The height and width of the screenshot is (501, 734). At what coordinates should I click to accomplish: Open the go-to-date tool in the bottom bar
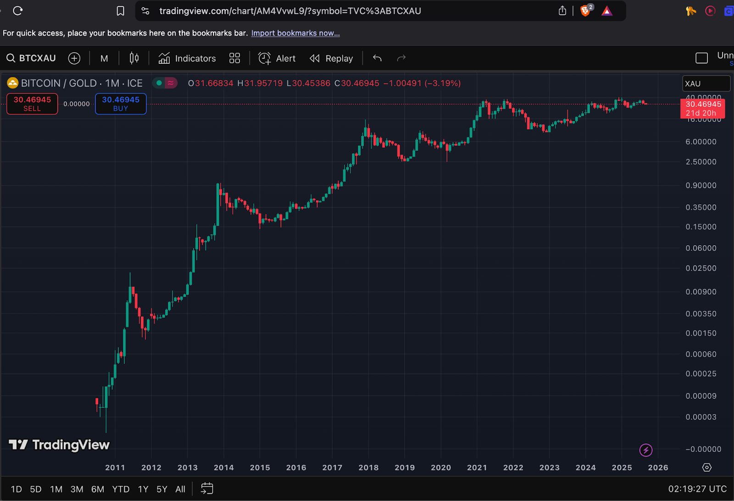coord(207,489)
